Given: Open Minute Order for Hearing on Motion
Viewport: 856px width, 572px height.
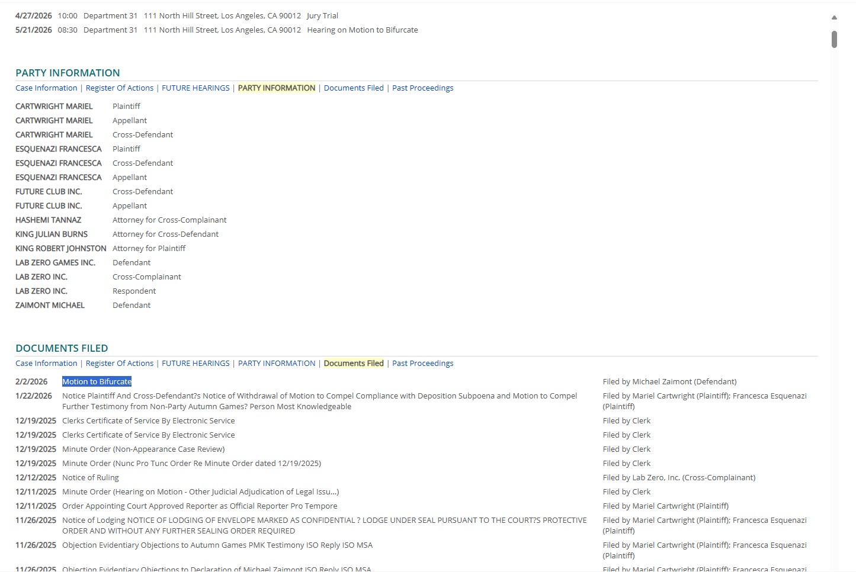Looking at the screenshot, I should coord(201,492).
